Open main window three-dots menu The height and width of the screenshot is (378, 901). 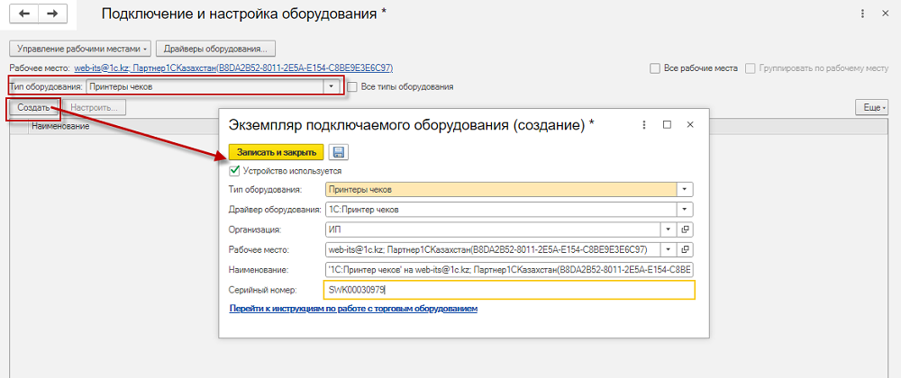(x=862, y=13)
